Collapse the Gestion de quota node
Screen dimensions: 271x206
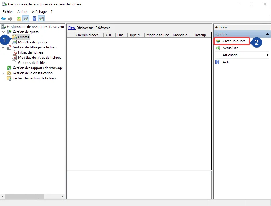tap(3, 32)
